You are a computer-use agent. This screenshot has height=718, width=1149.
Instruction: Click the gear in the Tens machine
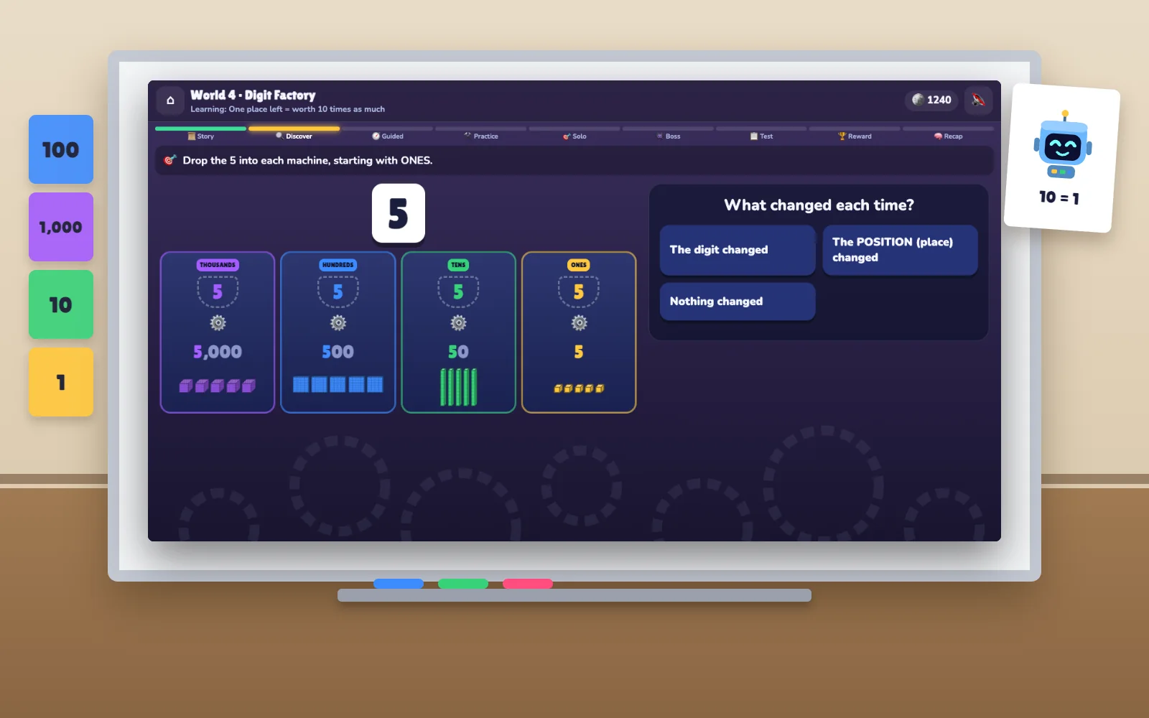tap(458, 323)
